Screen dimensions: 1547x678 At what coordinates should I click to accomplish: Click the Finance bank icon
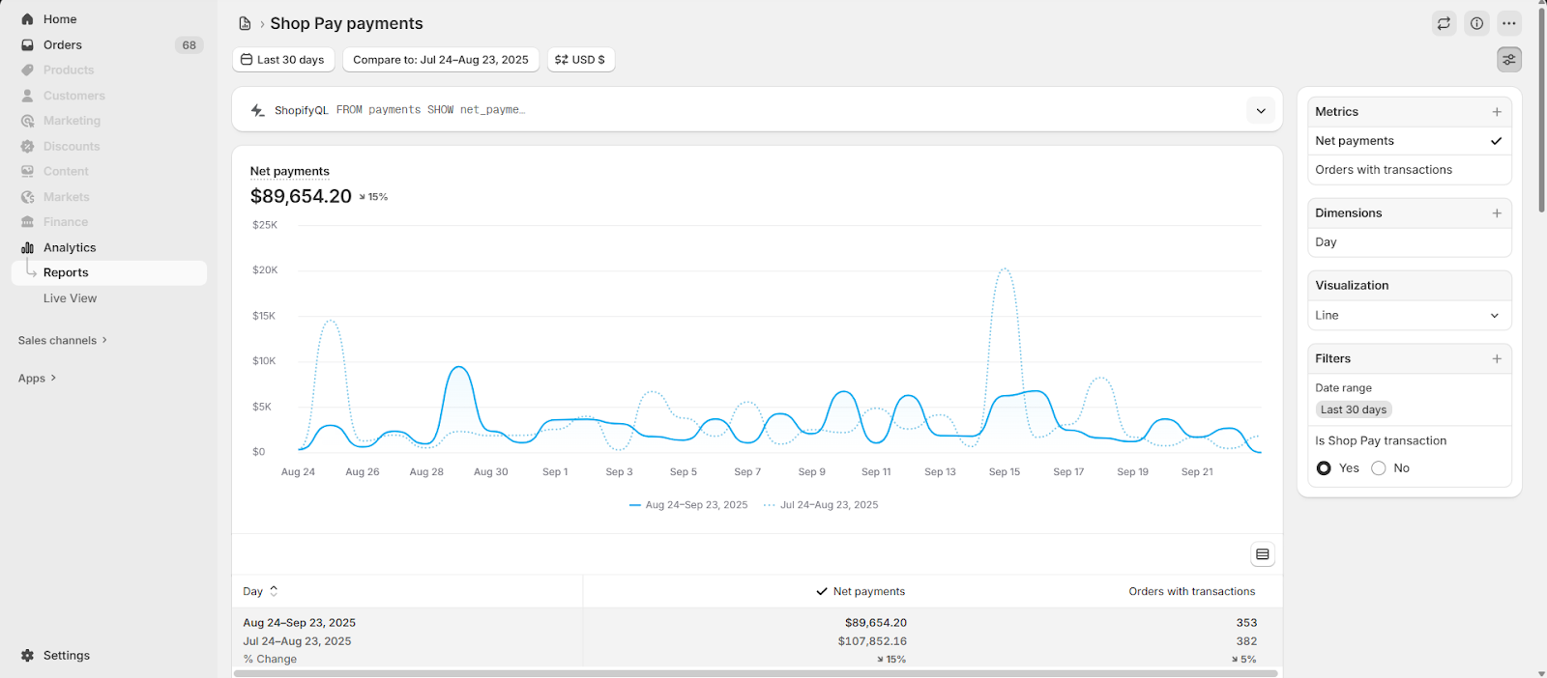pos(27,222)
